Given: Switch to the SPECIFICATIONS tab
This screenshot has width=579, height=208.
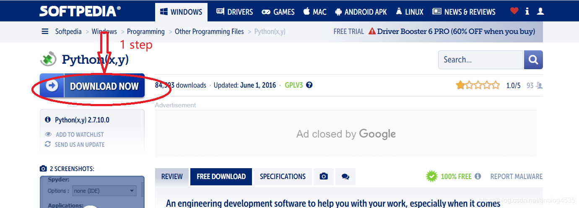Looking at the screenshot, I should pos(283,177).
